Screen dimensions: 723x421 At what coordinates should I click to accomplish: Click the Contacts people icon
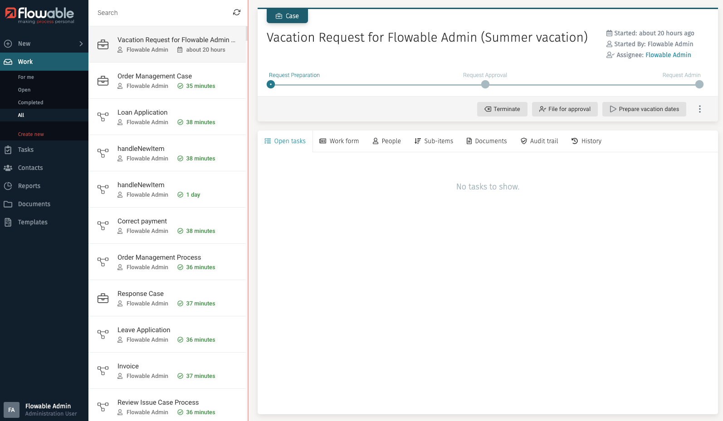click(x=8, y=168)
